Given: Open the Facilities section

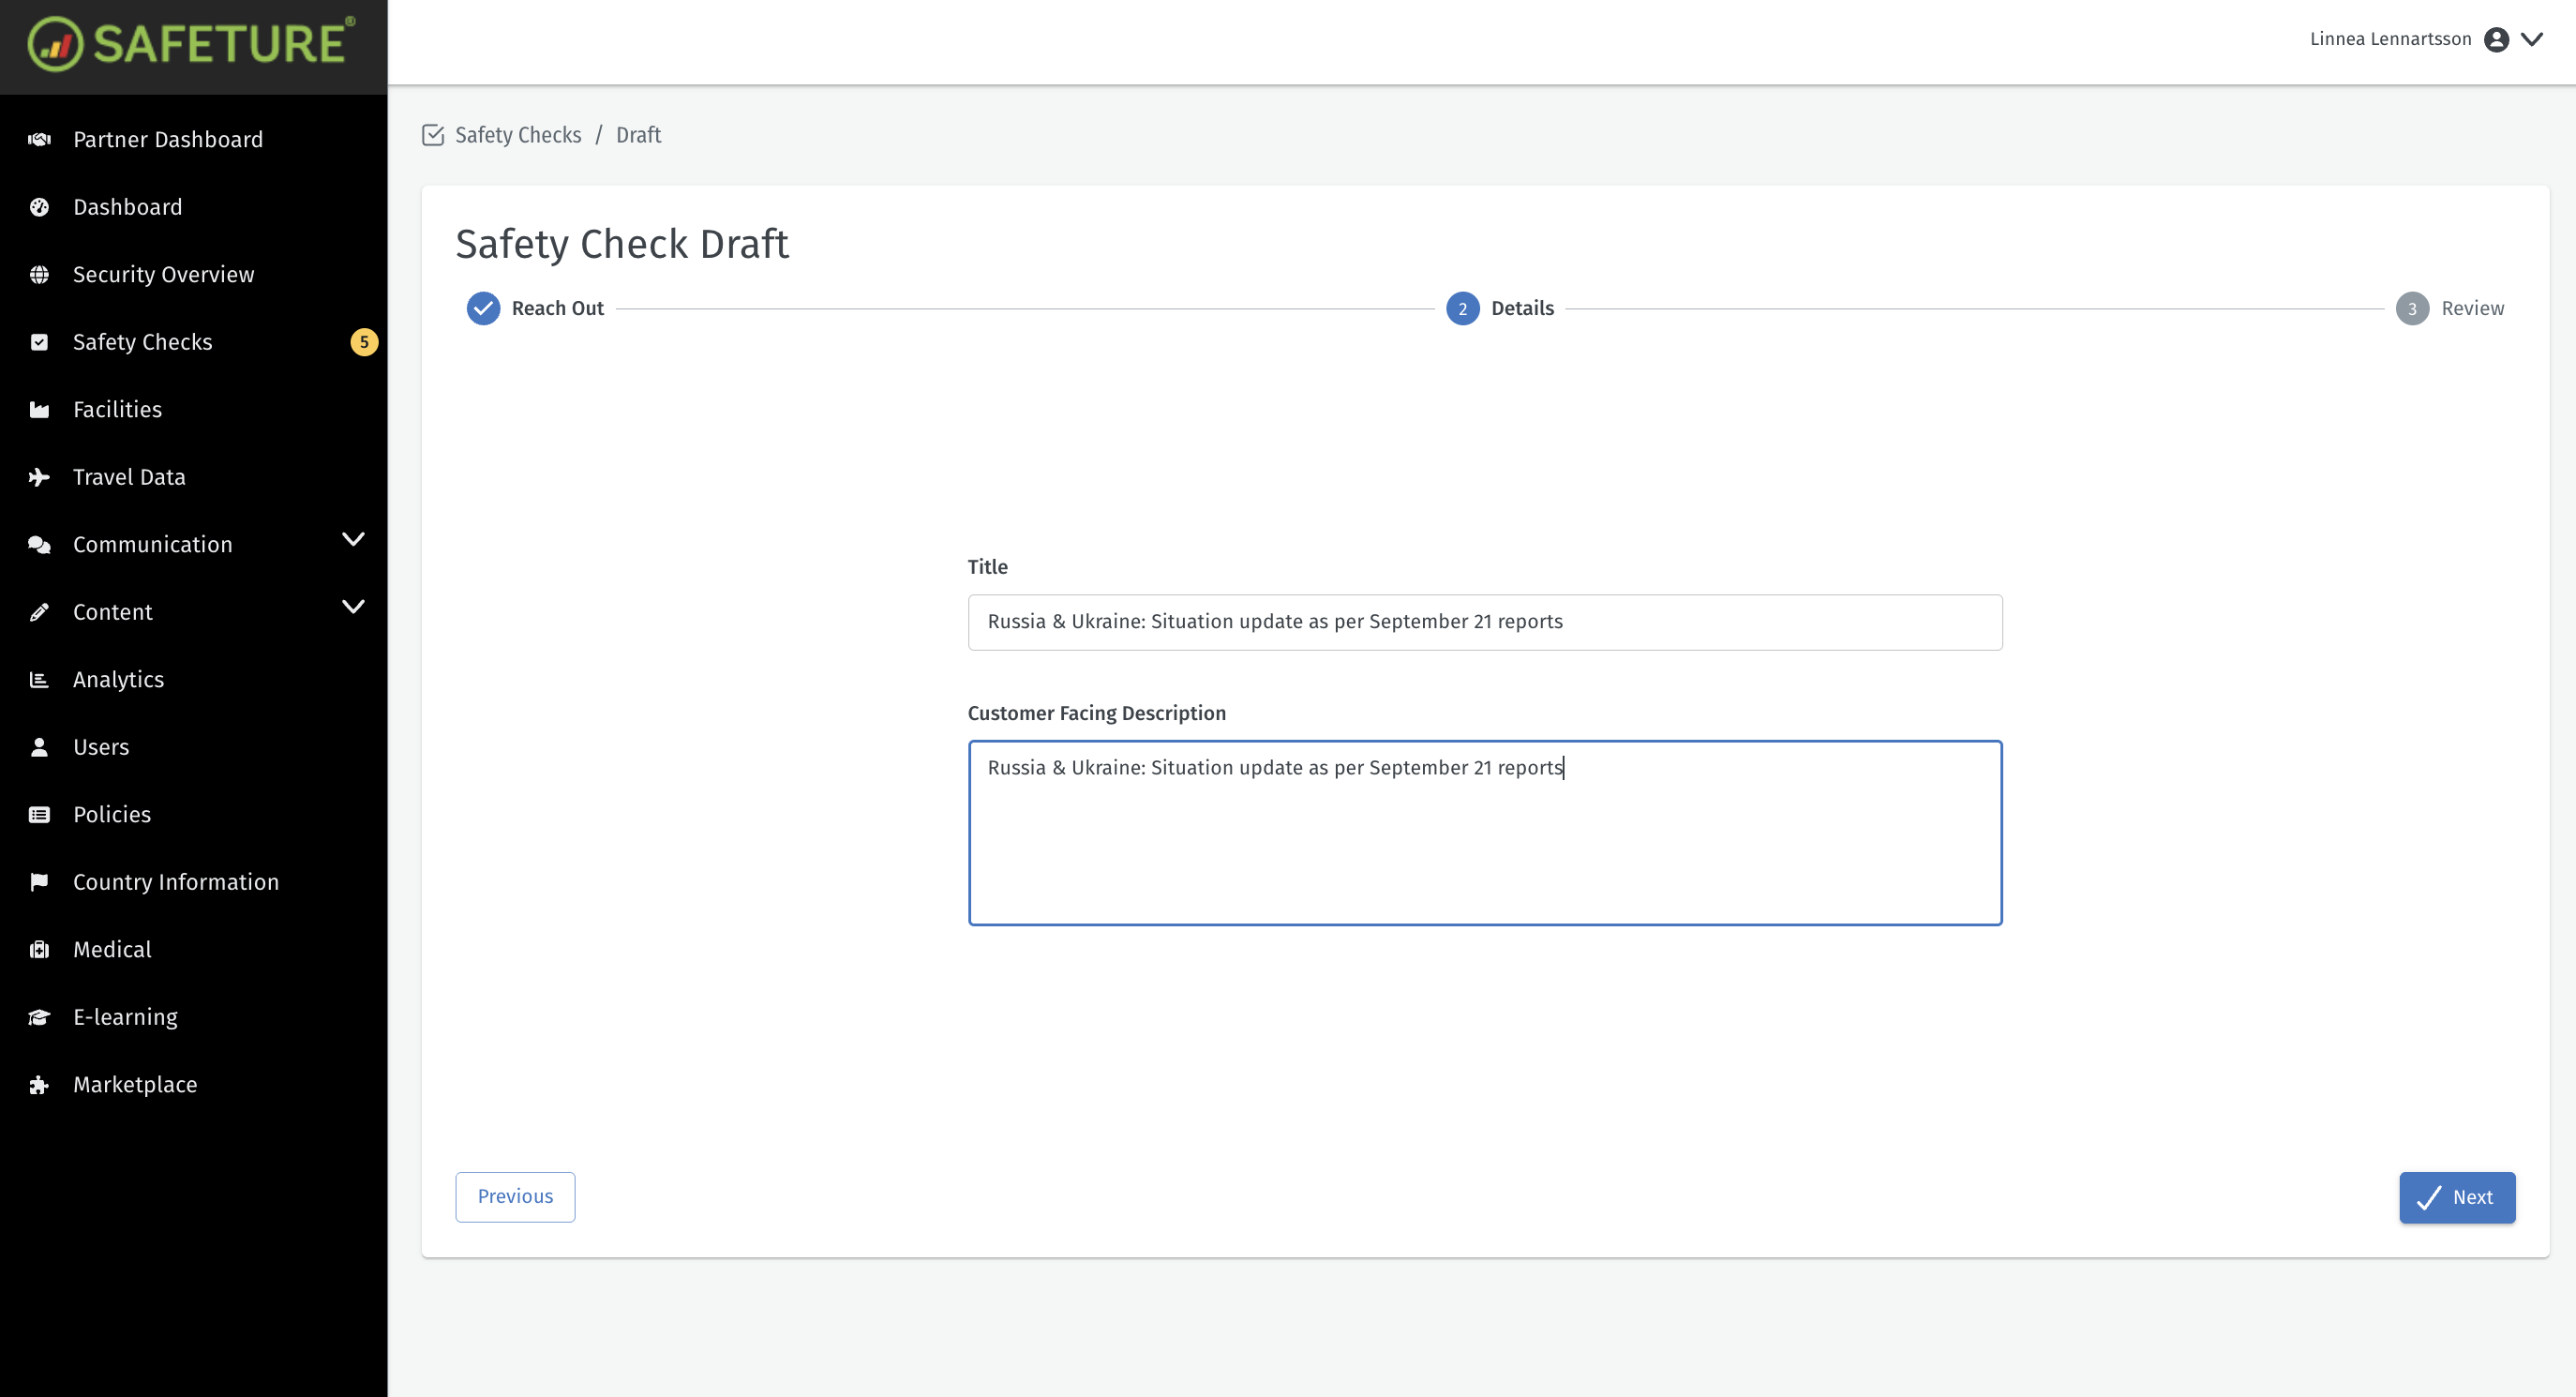Looking at the screenshot, I should click(x=117, y=409).
